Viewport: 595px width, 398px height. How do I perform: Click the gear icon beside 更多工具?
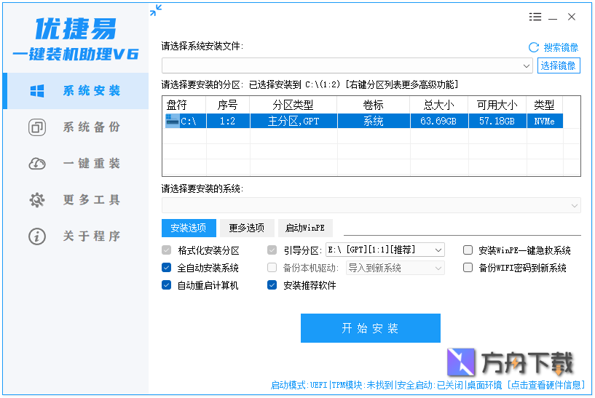click(x=37, y=200)
